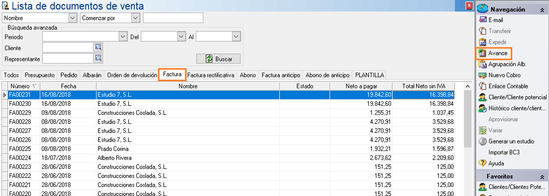Click the sales document list title icon
549x196 pixels.
5,6
